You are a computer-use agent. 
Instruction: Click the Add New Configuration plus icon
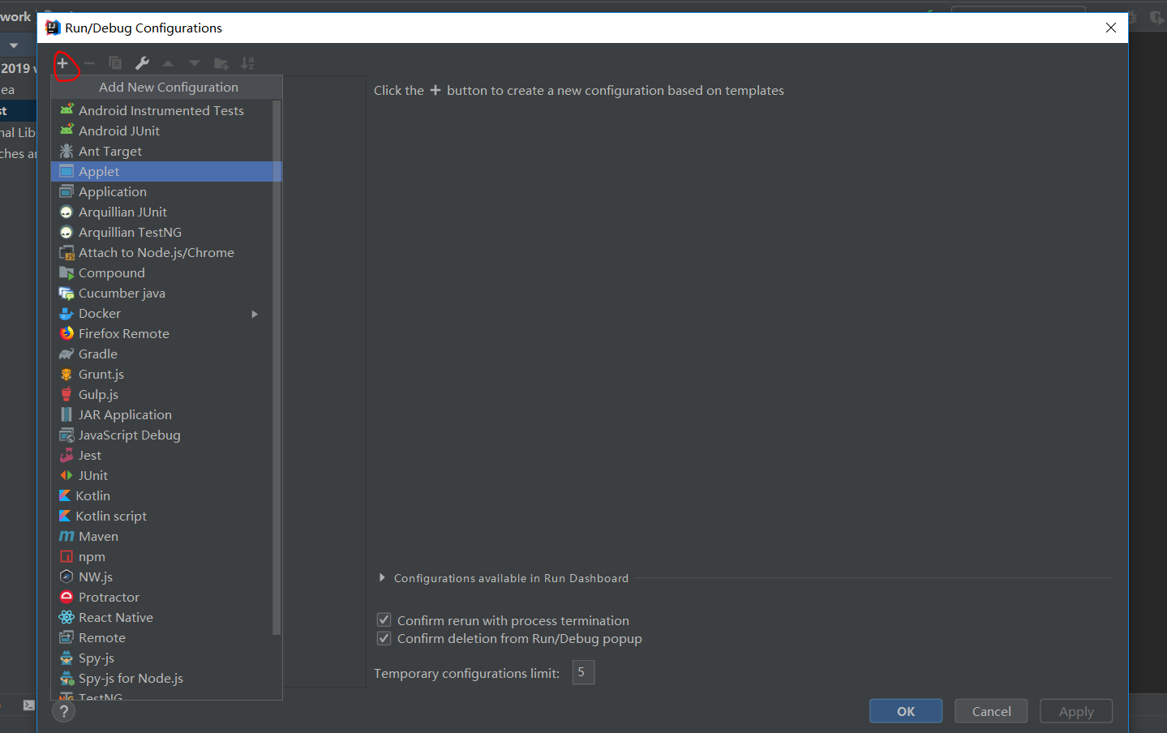point(62,63)
